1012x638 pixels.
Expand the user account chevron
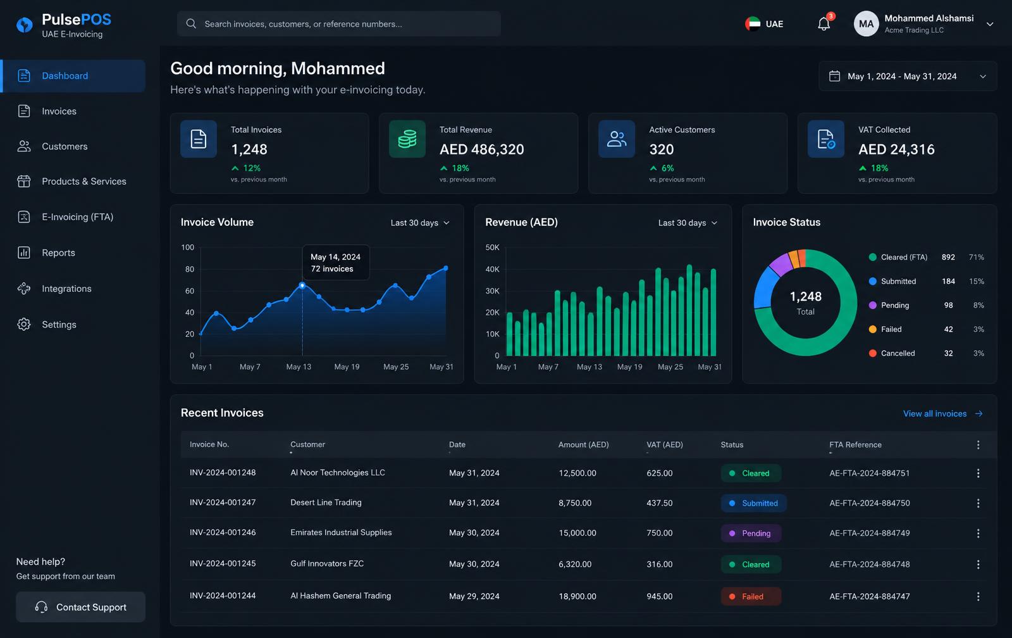coord(990,24)
